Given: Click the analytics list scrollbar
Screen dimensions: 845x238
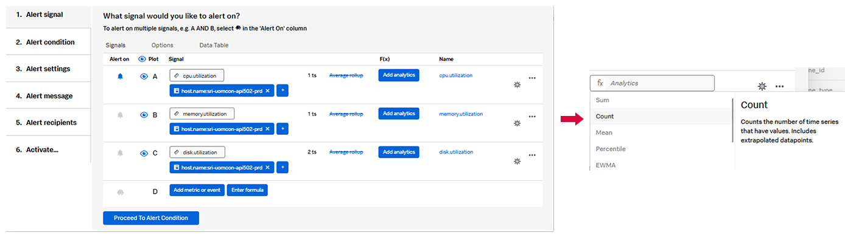Looking at the screenshot, I should tap(733, 120).
